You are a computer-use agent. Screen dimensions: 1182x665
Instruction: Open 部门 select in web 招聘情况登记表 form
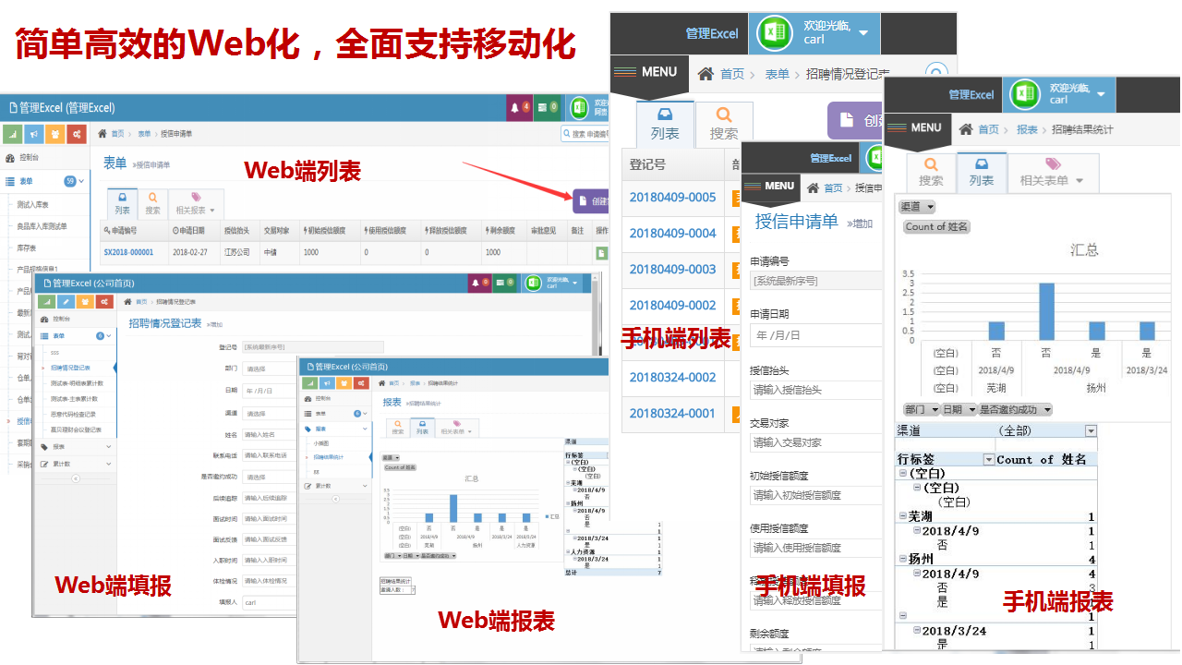tap(269, 369)
